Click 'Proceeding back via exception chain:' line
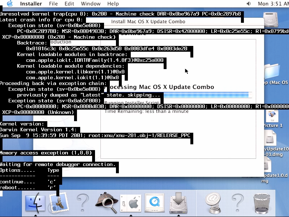 [53, 84]
